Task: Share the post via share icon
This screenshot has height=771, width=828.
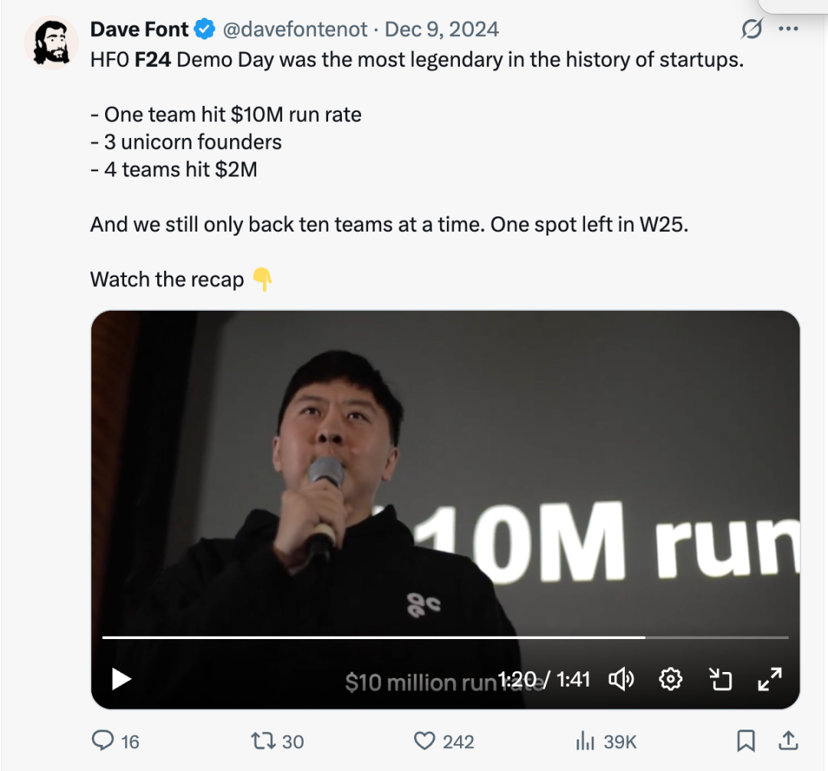Action: 787,741
